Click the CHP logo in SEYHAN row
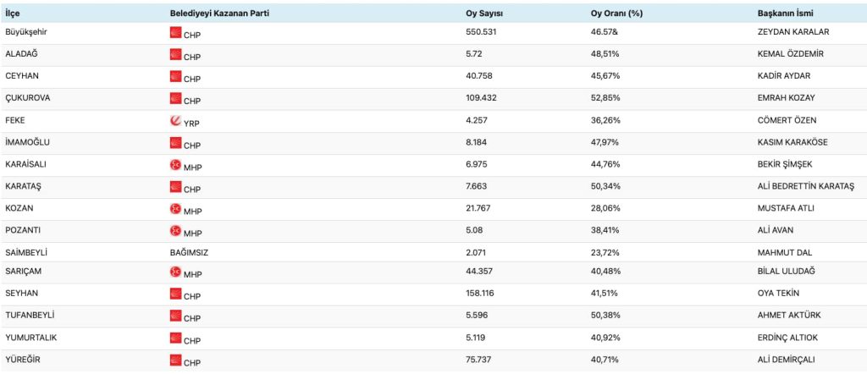 (176, 294)
